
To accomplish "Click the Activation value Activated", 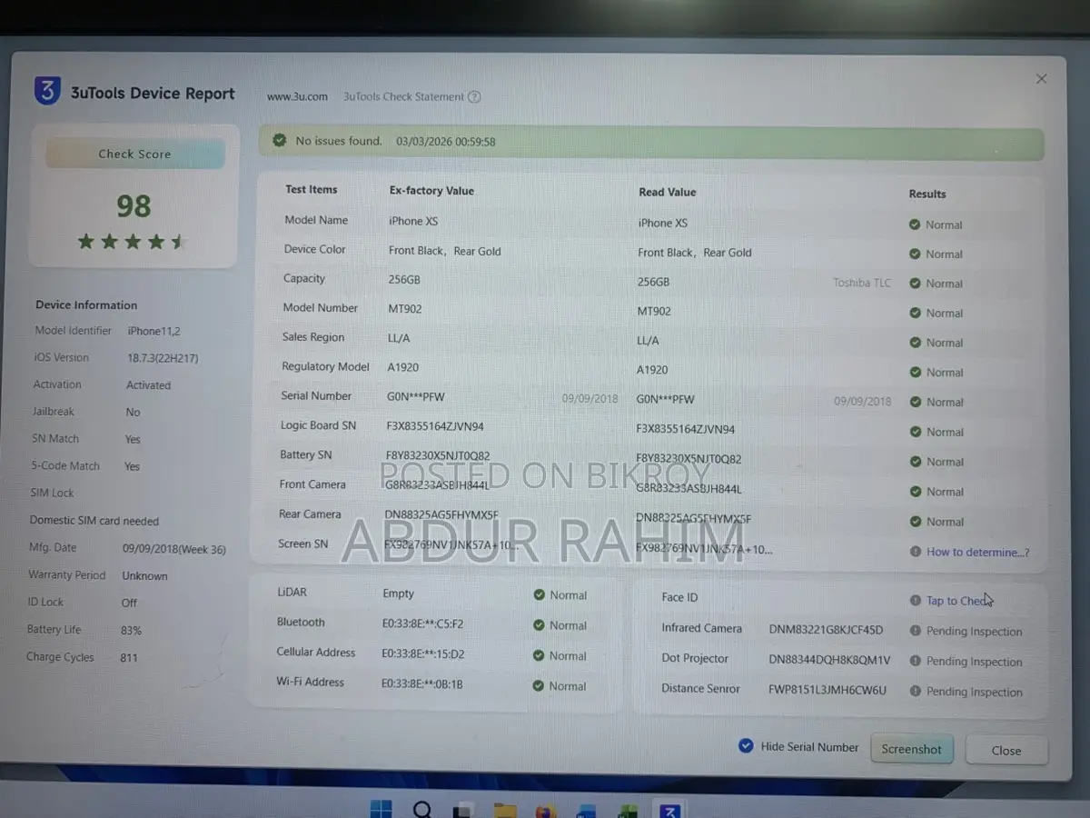I will click(148, 385).
